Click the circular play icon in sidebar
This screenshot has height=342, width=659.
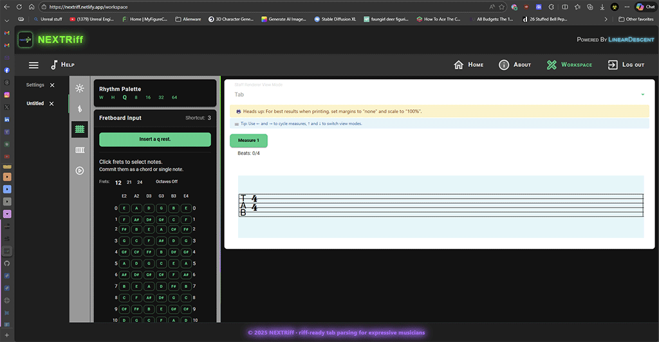(x=80, y=170)
